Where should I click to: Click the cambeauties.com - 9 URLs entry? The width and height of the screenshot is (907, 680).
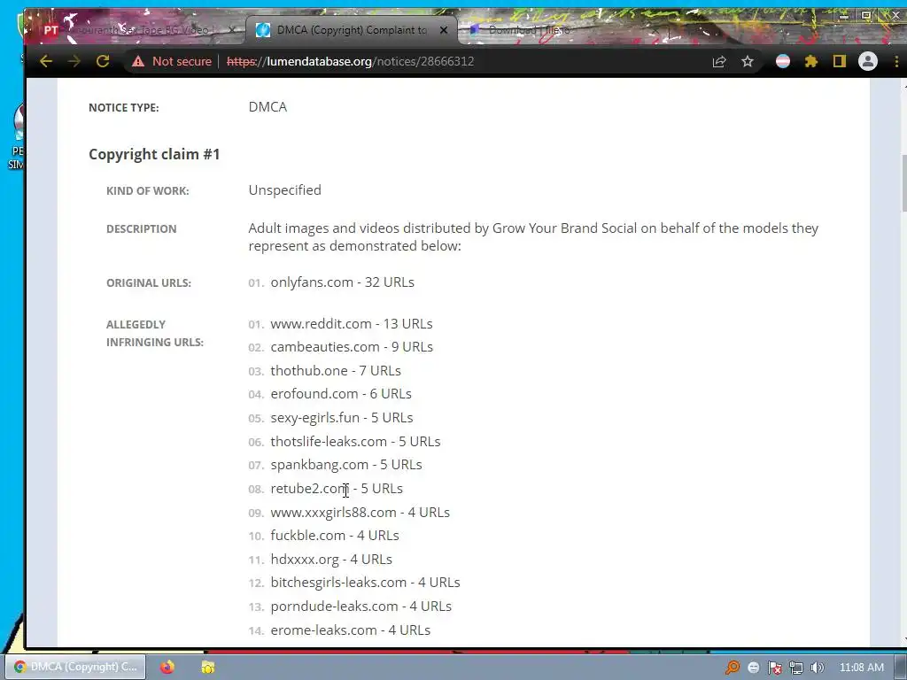[352, 347]
